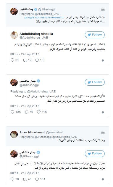
Task: Like the tweet with 101 likes
Action: (37, 179)
